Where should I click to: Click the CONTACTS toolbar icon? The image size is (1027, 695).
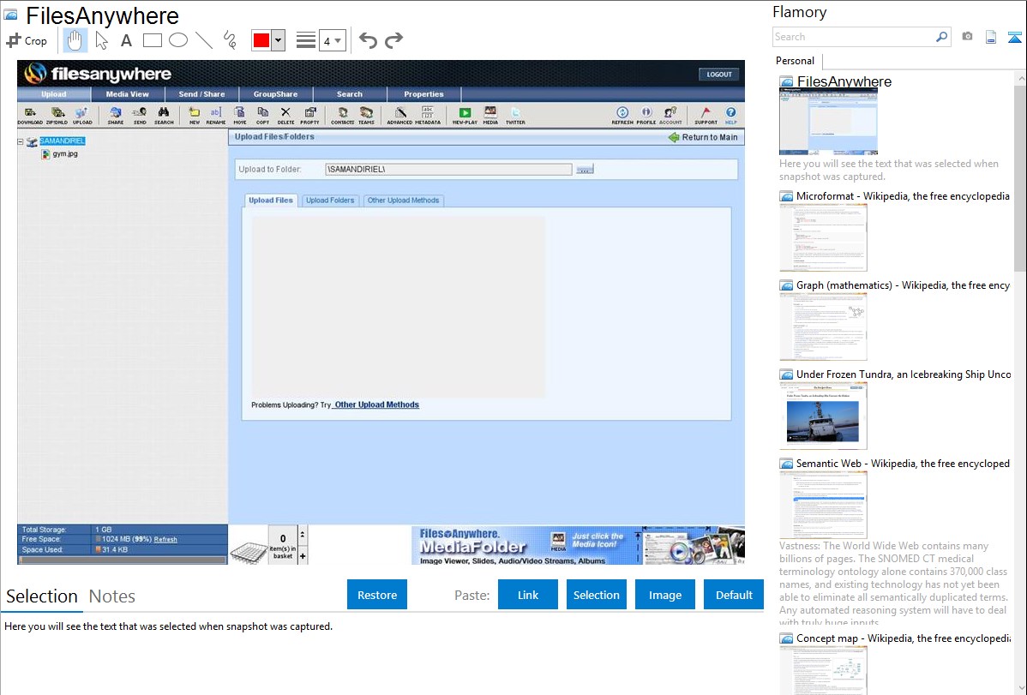[342, 116]
